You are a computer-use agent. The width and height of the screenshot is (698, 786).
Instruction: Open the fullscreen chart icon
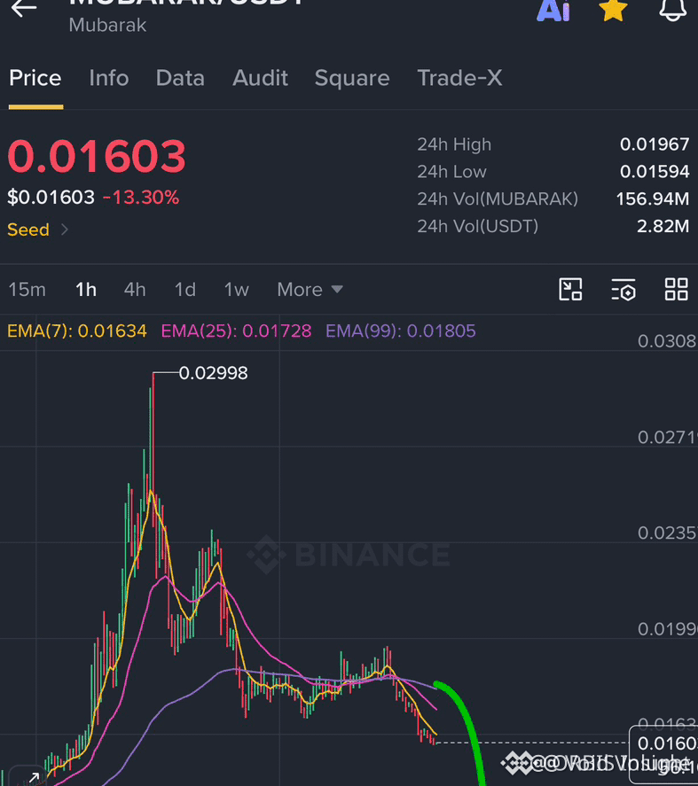(x=570, y=290)
